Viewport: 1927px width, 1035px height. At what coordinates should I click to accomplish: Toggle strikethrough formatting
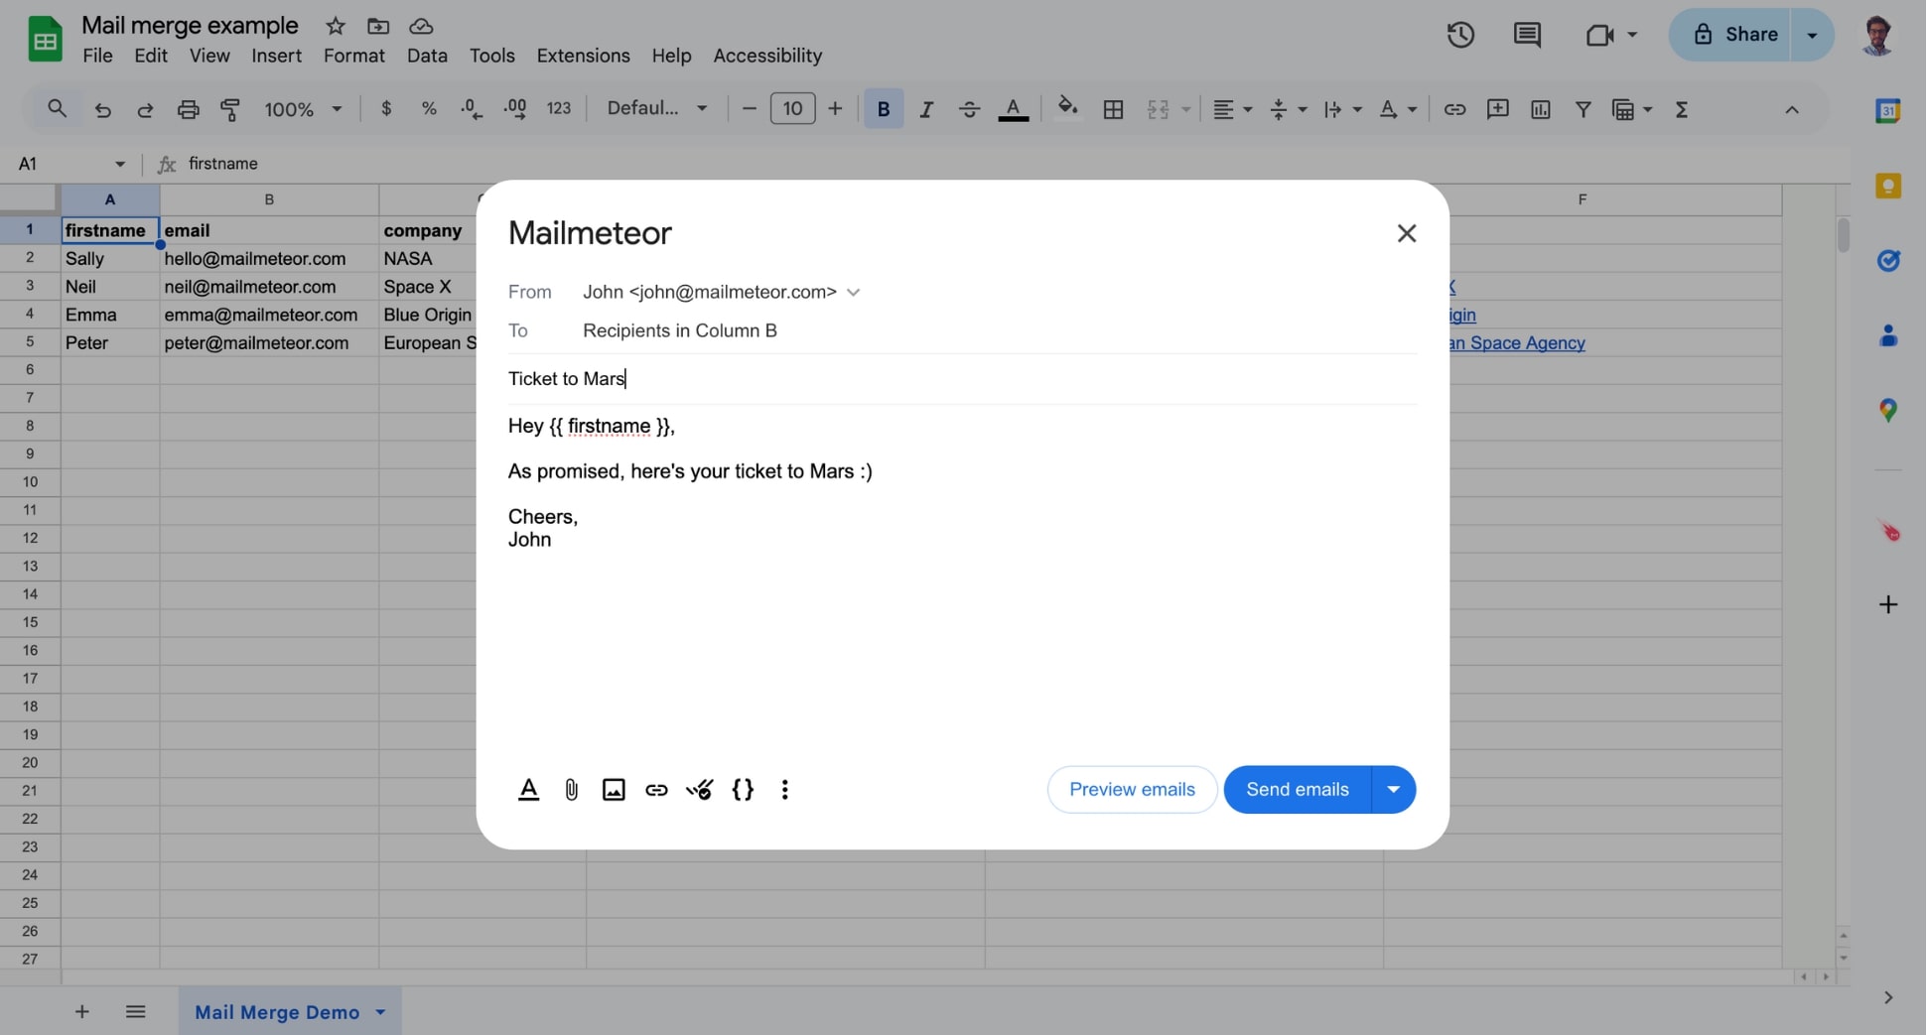[x=969, y=109]
